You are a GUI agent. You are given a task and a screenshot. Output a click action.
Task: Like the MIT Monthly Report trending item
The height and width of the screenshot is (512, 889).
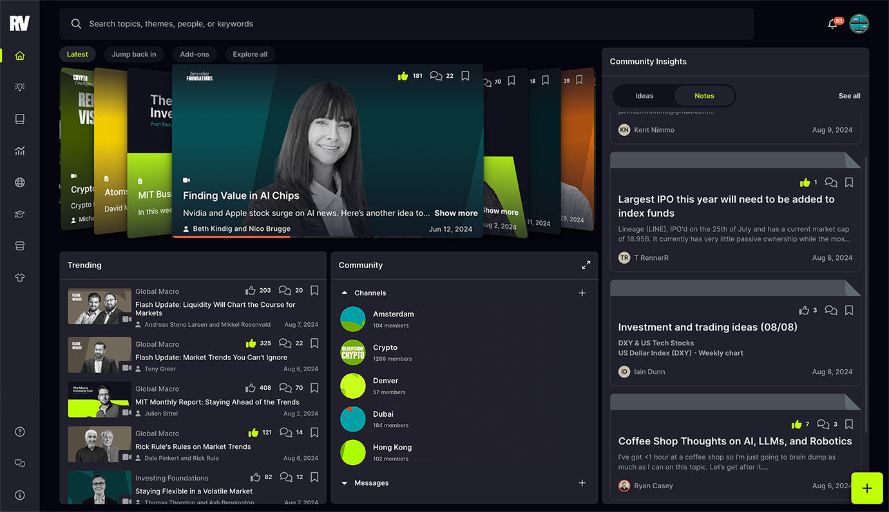pyautogui.click(x=251, y=388)
